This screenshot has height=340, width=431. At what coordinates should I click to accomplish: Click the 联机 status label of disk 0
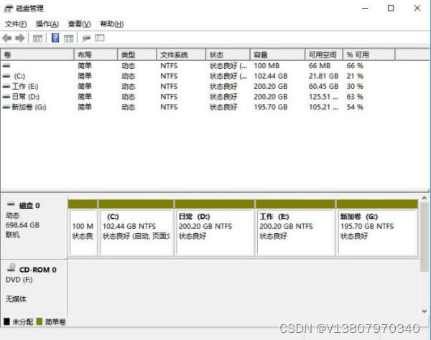[13, 235]
